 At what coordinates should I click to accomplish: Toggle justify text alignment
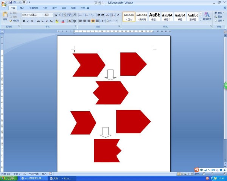click(x=93, y=21)
